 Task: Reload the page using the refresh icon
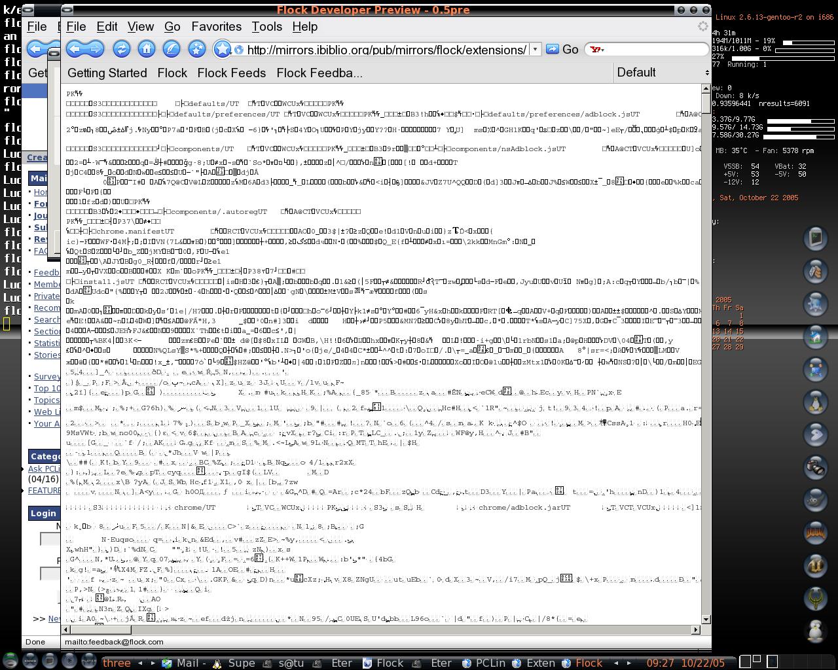[x=121, y=49]
